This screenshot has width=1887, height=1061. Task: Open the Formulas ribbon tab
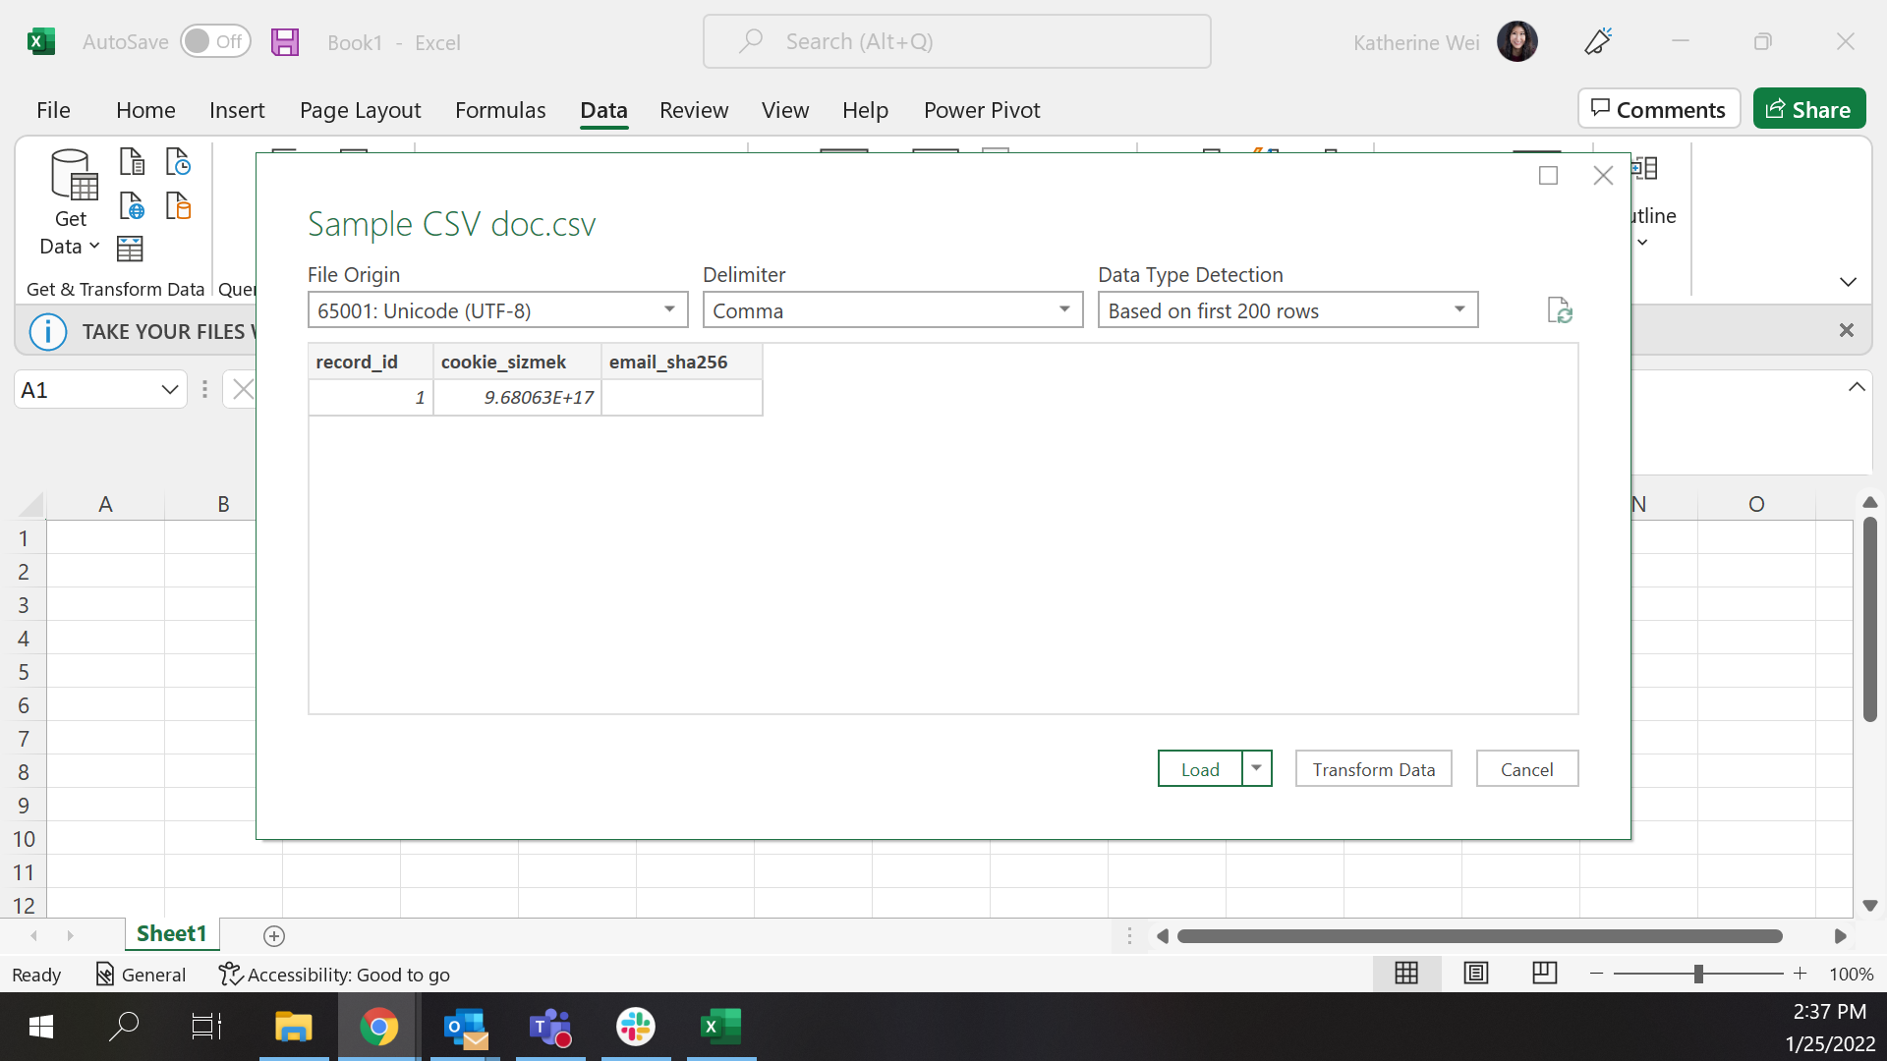click(500, 110)
